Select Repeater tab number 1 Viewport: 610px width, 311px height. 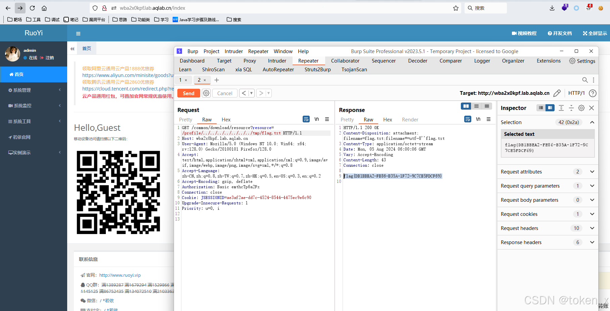tap(183, 80)
